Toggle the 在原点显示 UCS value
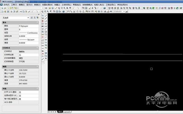 click(29, 96)
